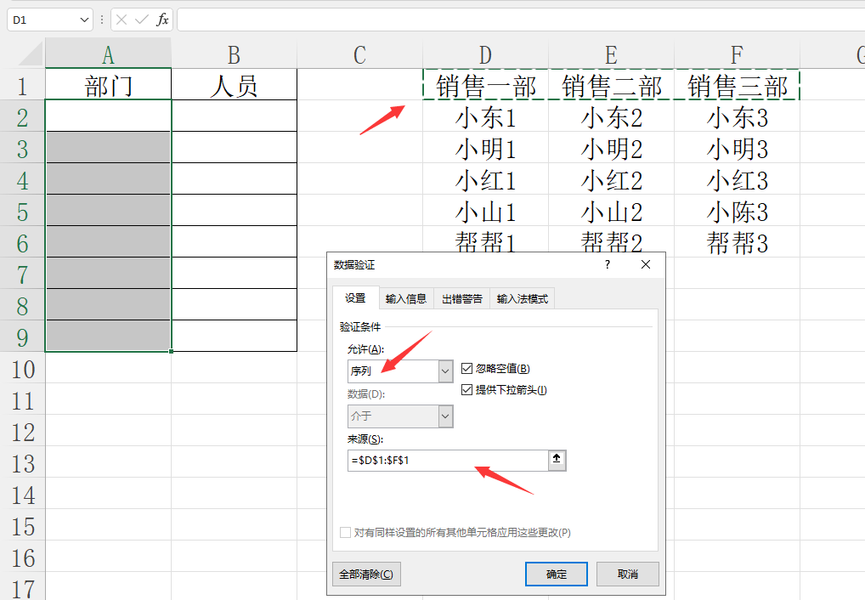Open the 允许 dropdown showing 序列

coord(446,371)
